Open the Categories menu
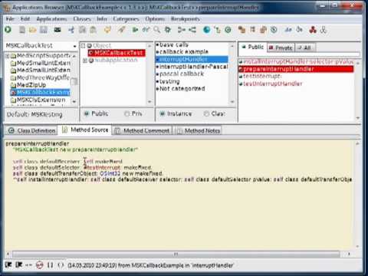This screenshot has width=368, height=276. pos(126,19)
